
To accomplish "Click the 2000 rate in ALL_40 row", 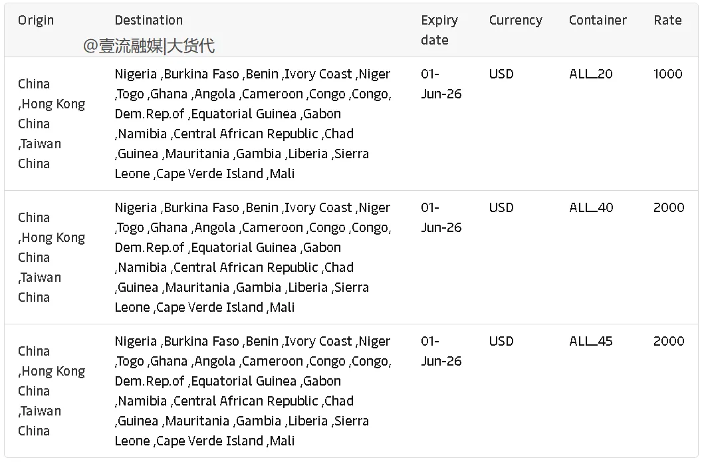I will click(669, 207).
